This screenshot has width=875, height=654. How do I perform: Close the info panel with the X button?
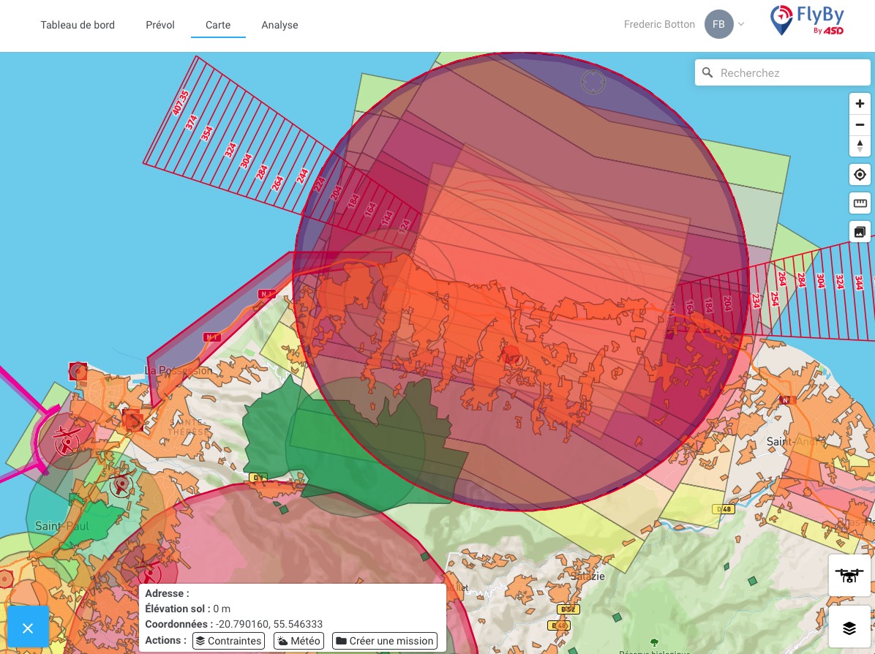pyautogui.click(x=28, y=628)
